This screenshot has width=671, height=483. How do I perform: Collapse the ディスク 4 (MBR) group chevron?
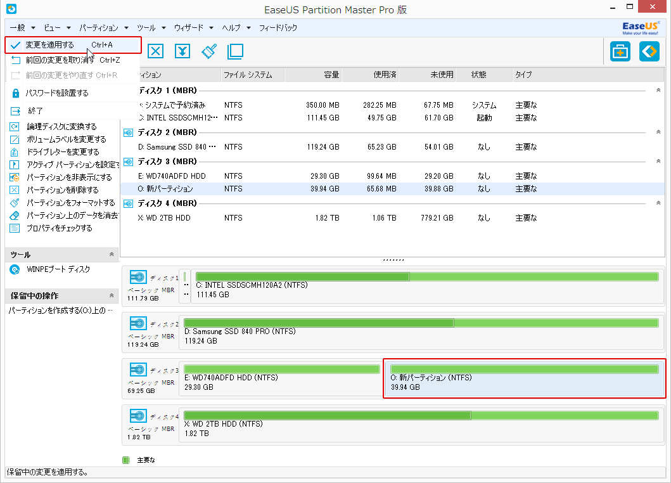(x=658, y=203)
